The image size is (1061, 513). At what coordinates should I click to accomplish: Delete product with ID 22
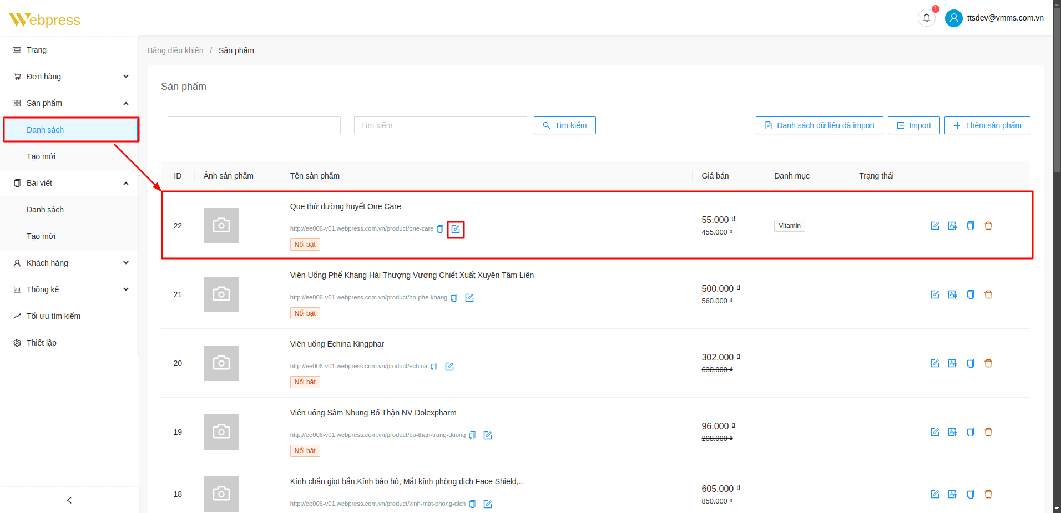[x=988, y=226]
